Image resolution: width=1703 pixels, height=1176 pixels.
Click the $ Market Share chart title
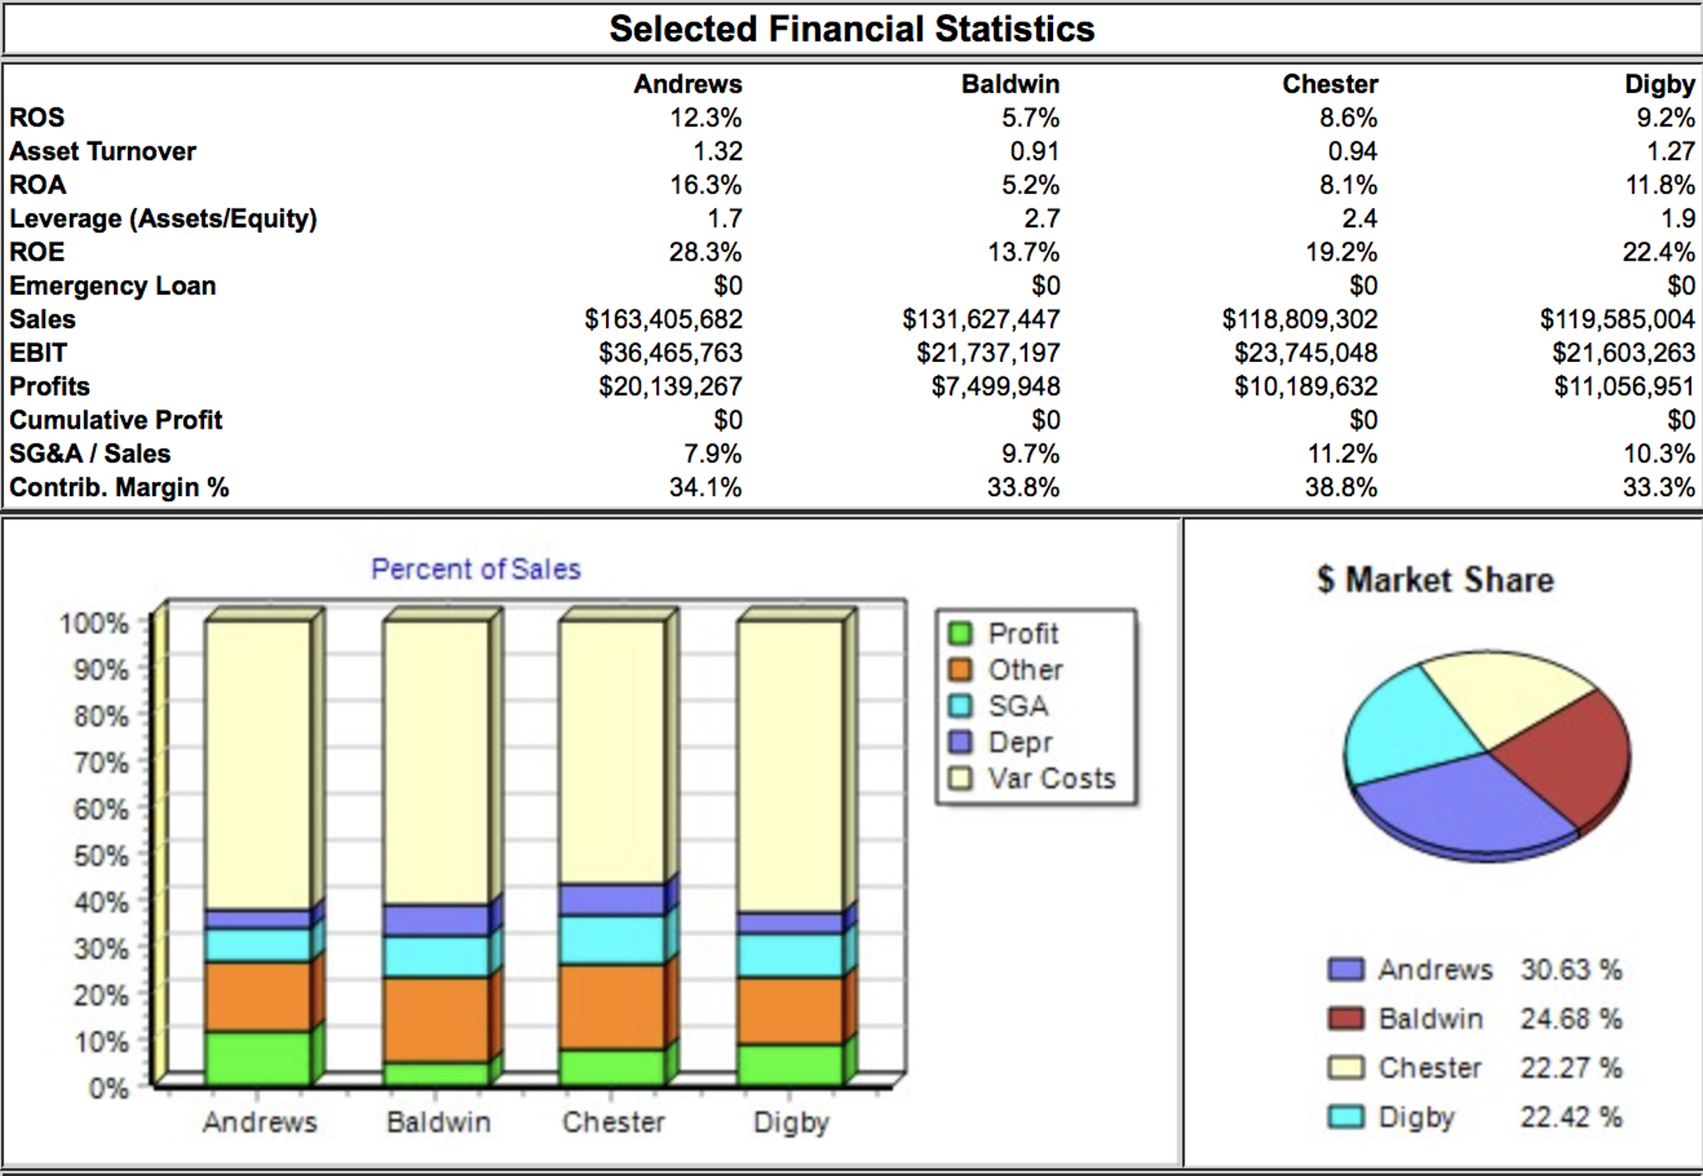(x=1435, y=580)
